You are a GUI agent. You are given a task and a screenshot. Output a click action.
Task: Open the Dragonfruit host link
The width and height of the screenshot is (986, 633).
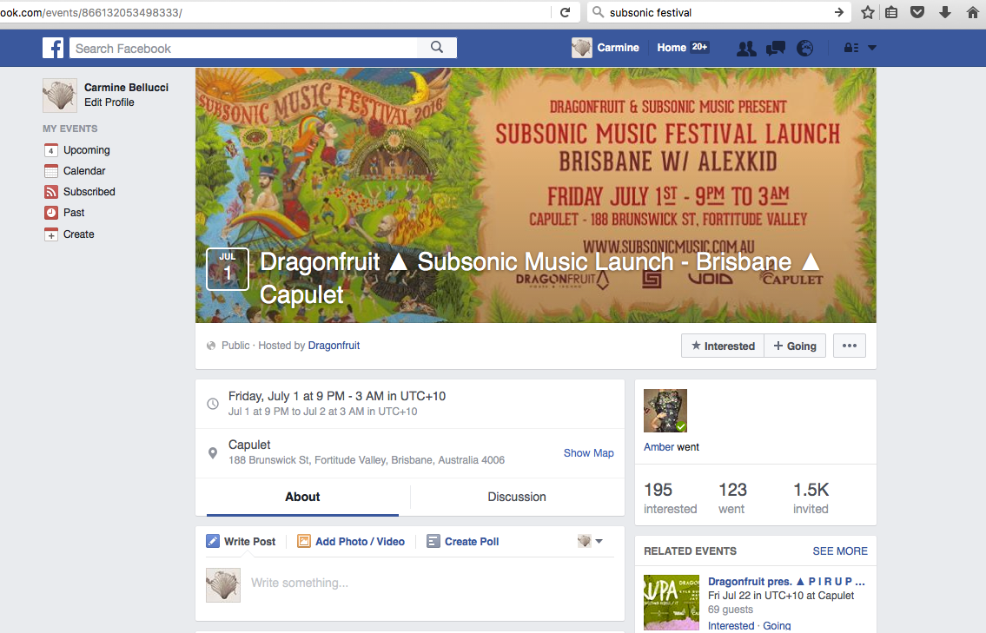pyautogui.click(x=334, y=345)
